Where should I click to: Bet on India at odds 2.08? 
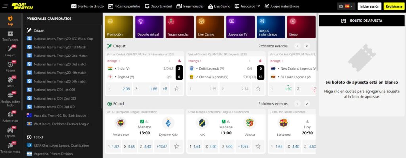(119, 89)
